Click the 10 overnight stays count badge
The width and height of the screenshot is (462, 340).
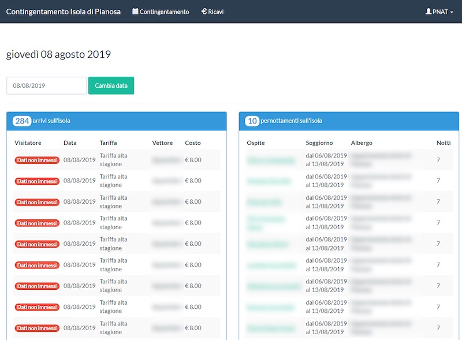[x=252, y=121]
